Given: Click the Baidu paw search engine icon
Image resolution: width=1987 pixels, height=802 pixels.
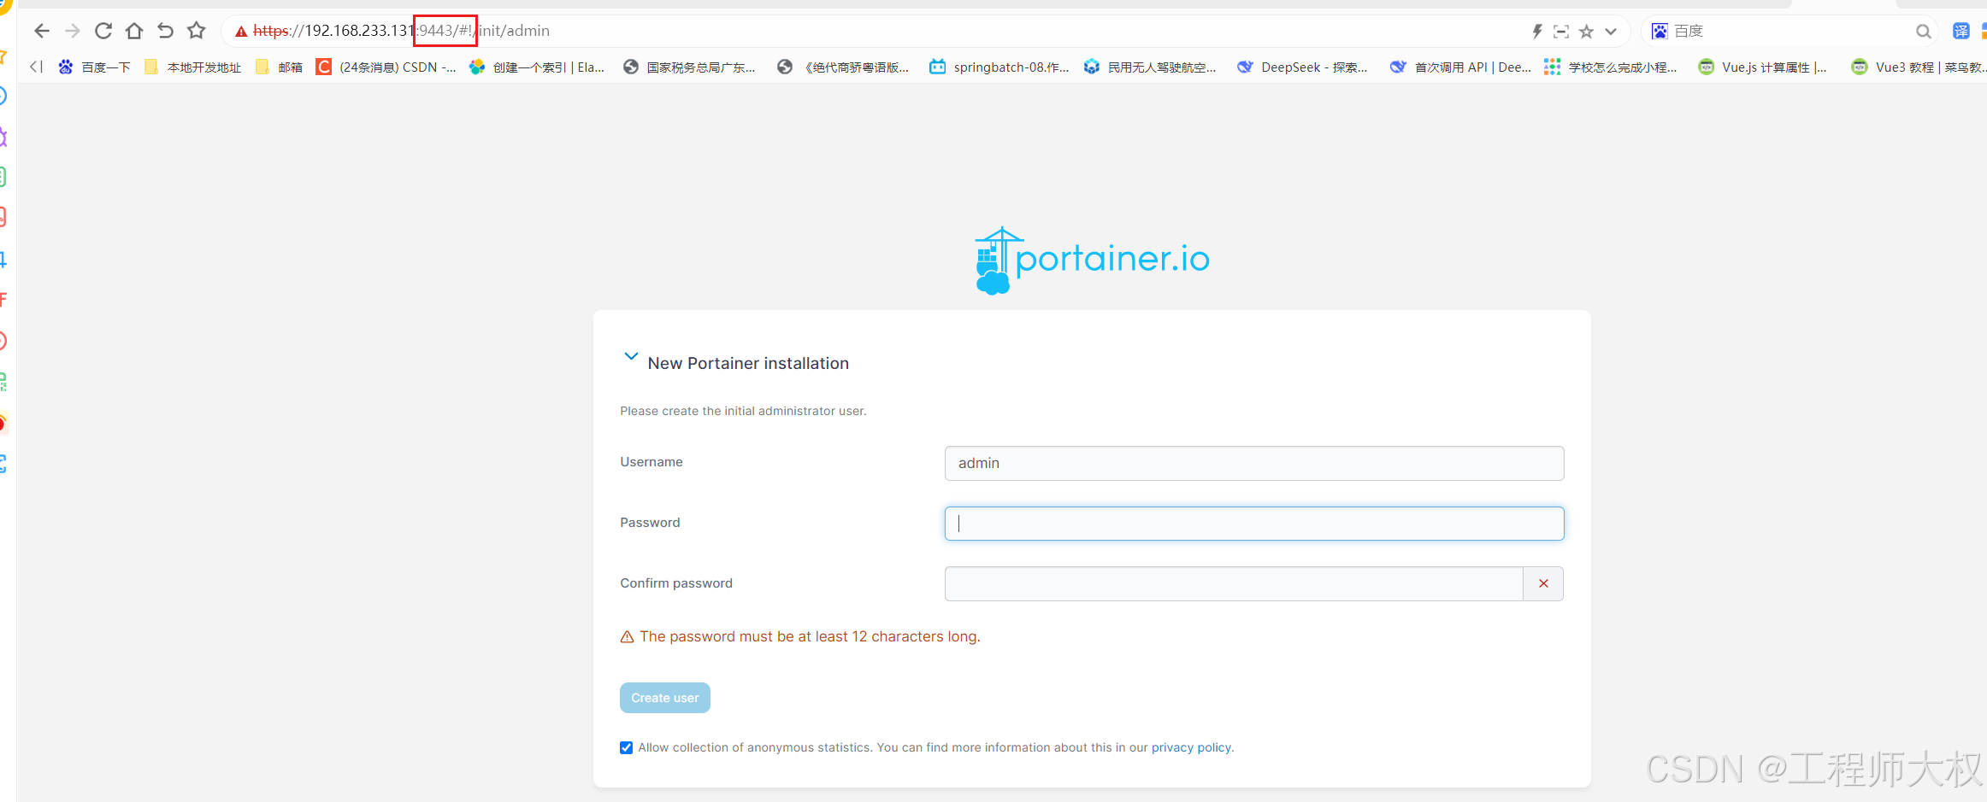Looking at the screenshot, I should pos(1660,32).
